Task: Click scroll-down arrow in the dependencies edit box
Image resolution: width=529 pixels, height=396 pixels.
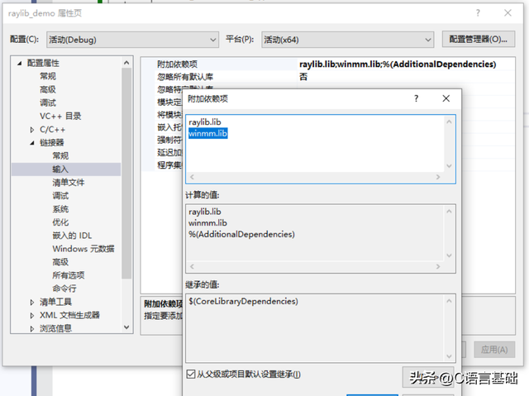Action: coord(449,165)
